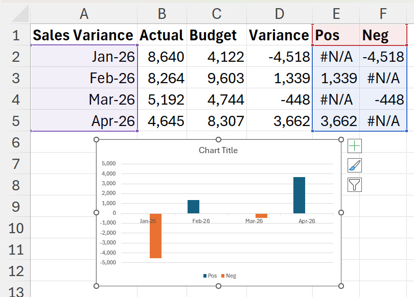The width and height of the screenshot is (414, 297).
Task: Select the Chart Title text
Action: 218,150
